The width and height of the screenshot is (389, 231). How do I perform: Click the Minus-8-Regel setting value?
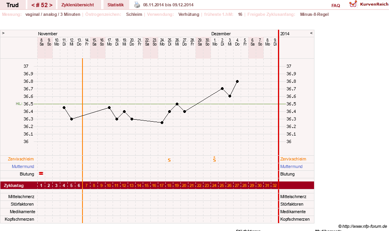tap(314, 14)
